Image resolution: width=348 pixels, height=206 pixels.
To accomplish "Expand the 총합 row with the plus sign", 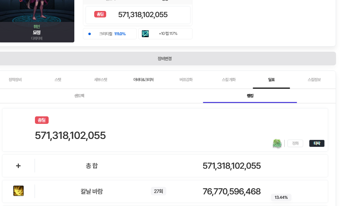I will 18,166.
